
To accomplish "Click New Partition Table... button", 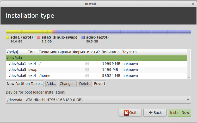I will [x=25, y=84].
